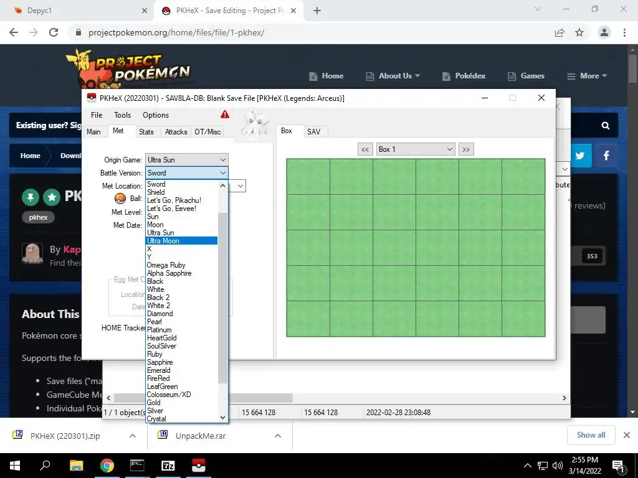Screen dimensions: 638x478
Task: Click the Chrome tab search chevron
Action: coord(538,9)
